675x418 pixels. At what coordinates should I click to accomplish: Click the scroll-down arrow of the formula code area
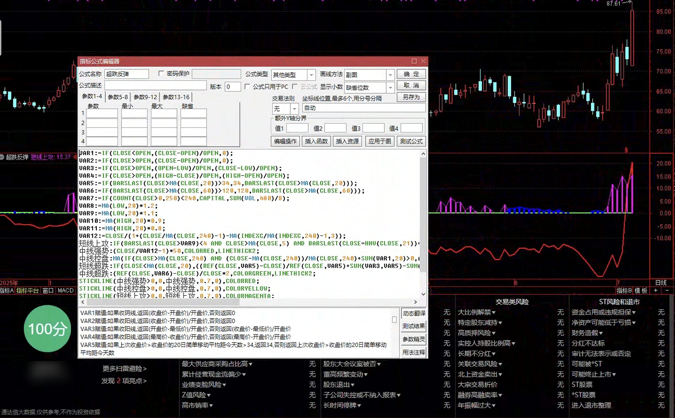pos(423,294)
